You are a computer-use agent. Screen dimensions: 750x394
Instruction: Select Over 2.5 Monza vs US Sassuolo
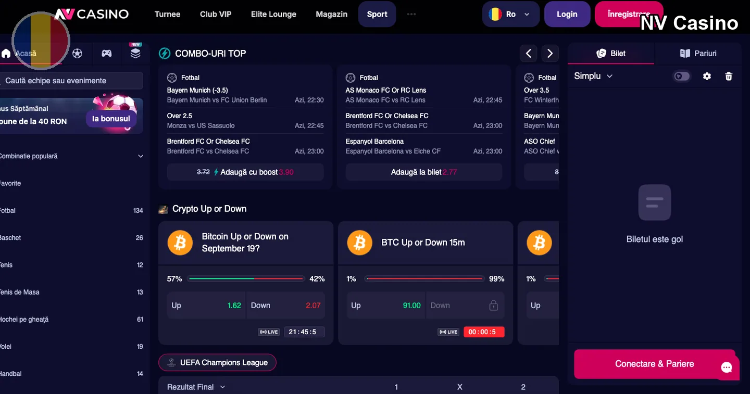pyautogui.click(x=245, y=121)
